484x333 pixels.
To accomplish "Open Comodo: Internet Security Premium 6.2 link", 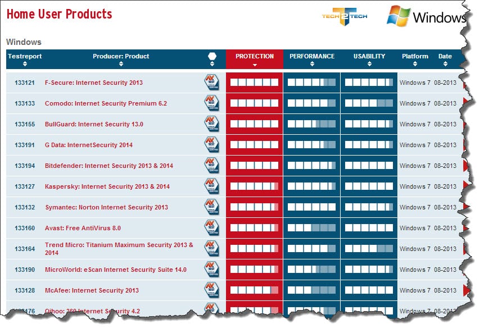I will click(106, 103).
